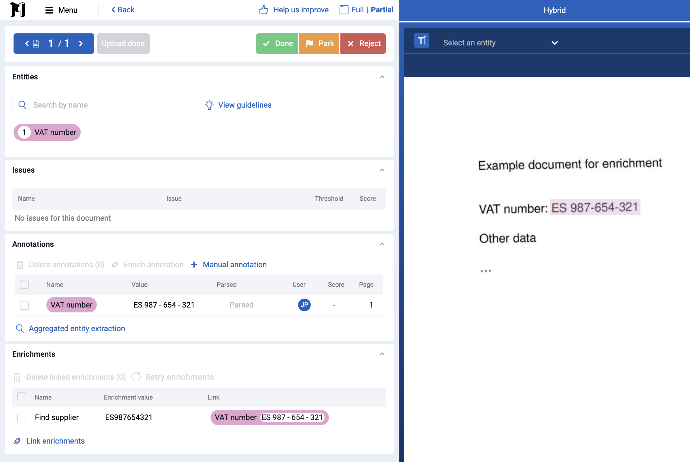Click the VAT number link pill in Enrichments
Image resolution: width=690 pixels, height=462 pixels.
click(x=269, y=417)
